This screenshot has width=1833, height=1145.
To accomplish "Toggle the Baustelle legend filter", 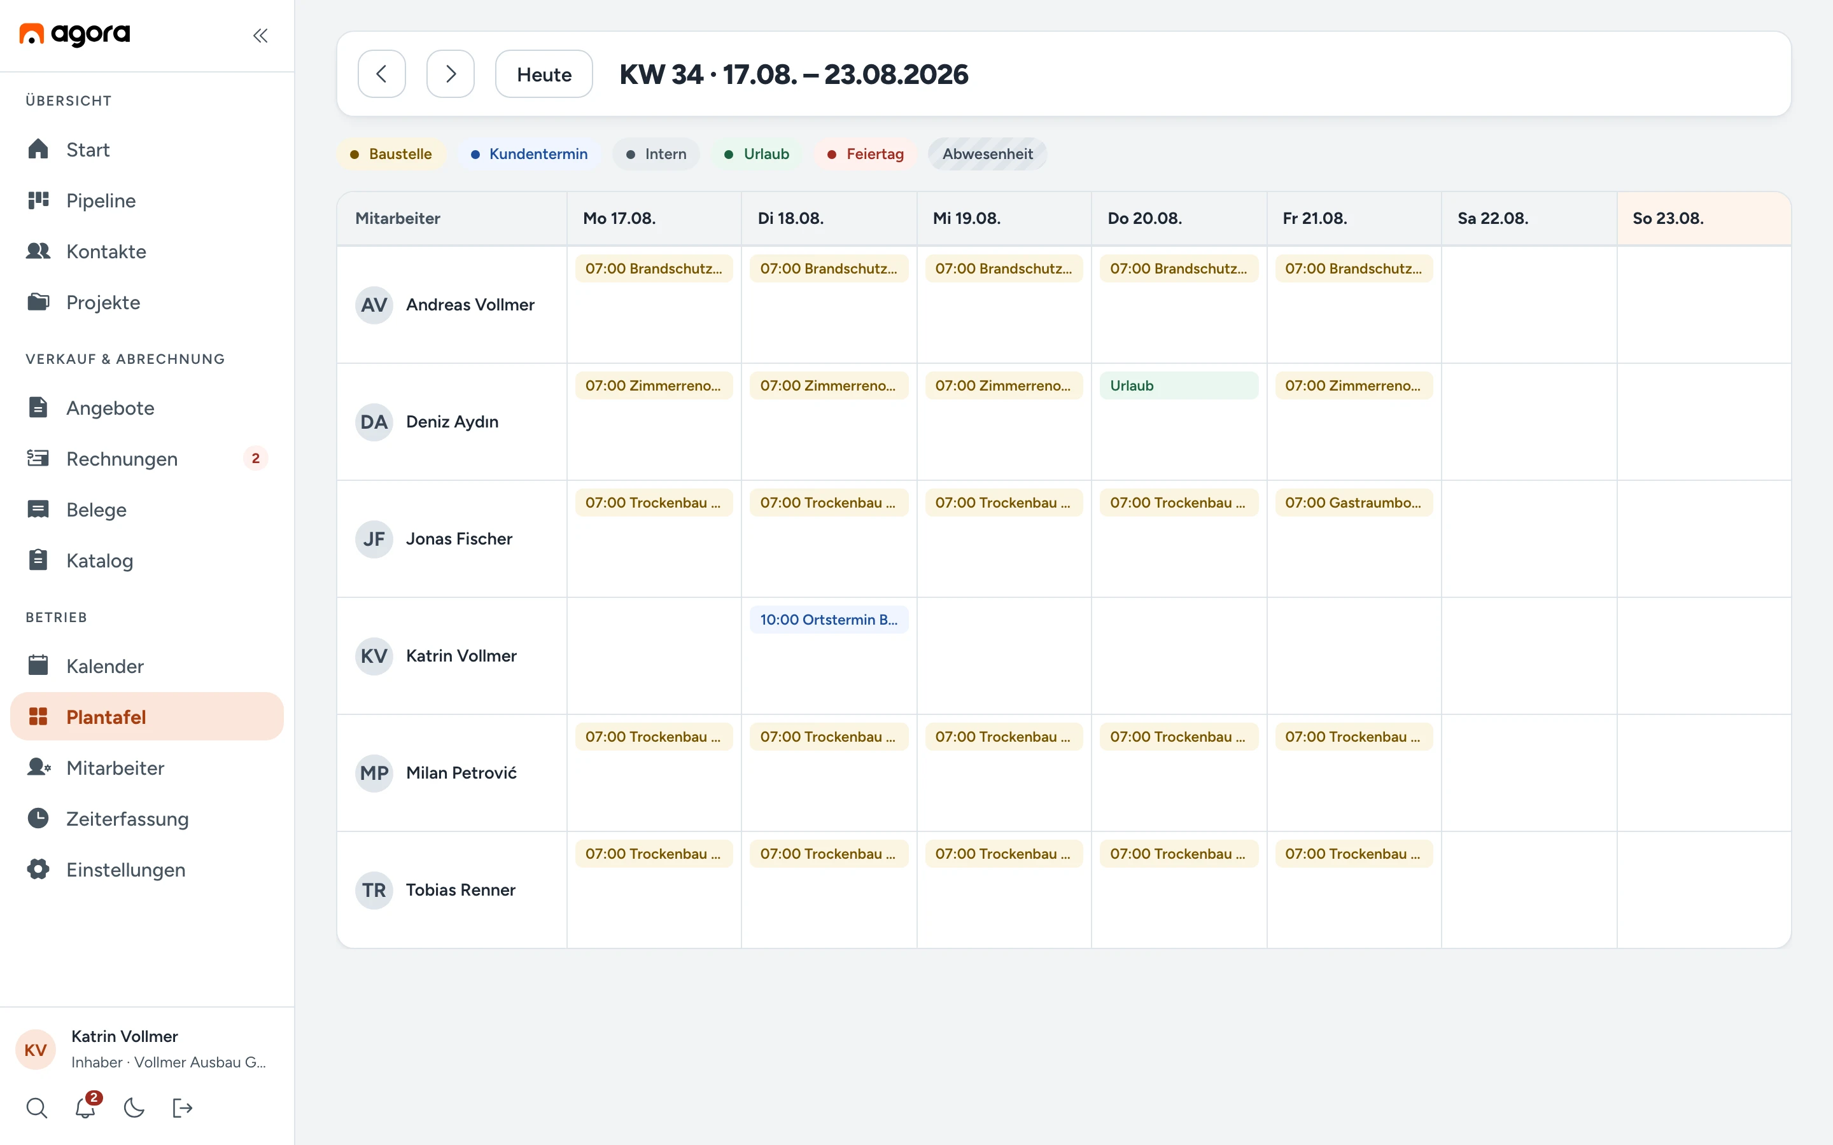I will coord(391,154).
